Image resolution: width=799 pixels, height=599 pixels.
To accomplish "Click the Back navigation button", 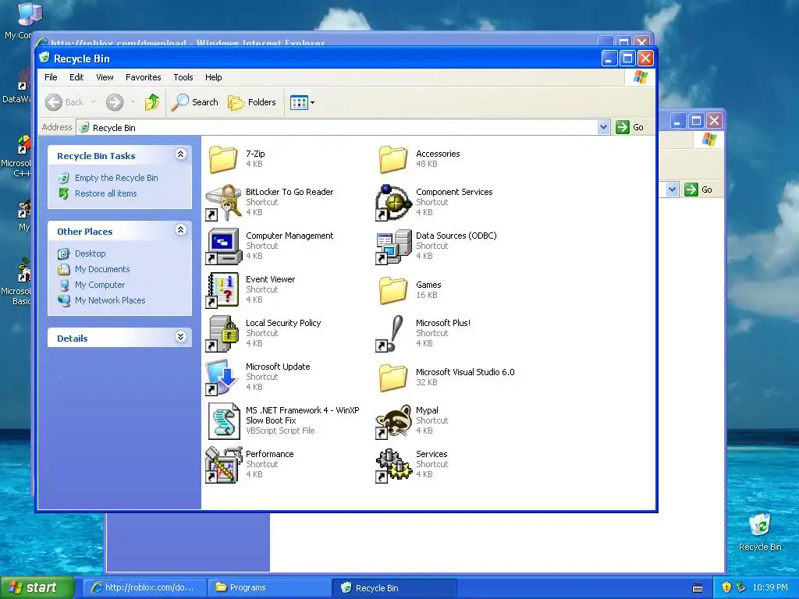I will [x=64, y=102].
